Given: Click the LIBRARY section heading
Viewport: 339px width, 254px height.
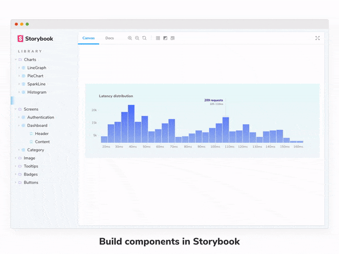Looking at the screenshot, I should [30, 51].
